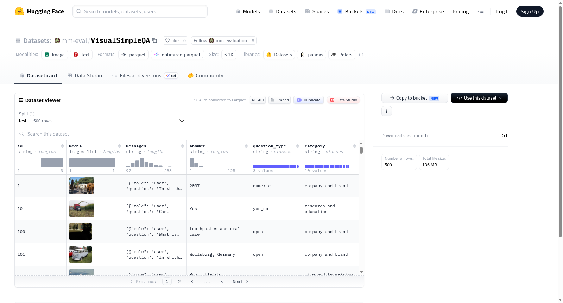Image resolution: width=563 pixels, height=303 pixels.
Task: Click the hamburger menu icon in navbar
Action: tap(481, 11)
